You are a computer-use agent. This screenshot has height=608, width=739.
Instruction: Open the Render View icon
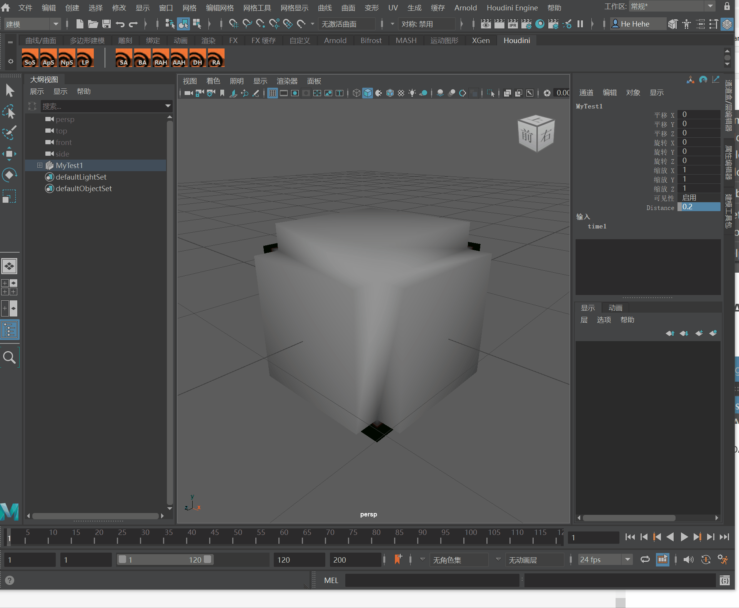coord(486,24)
